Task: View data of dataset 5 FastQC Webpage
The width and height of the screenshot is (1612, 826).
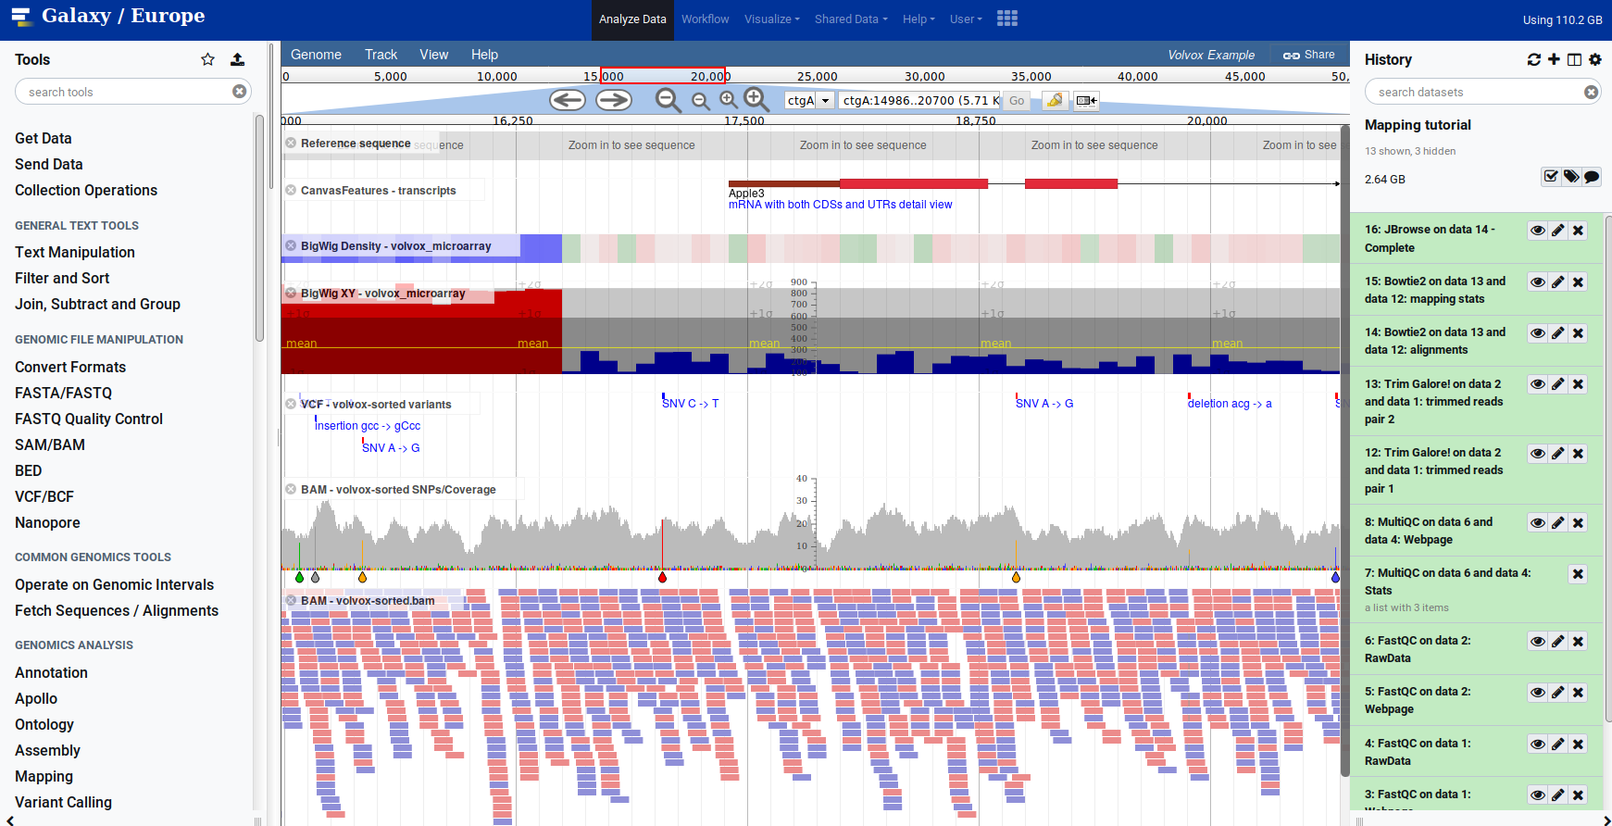Action: (1538, 693)
